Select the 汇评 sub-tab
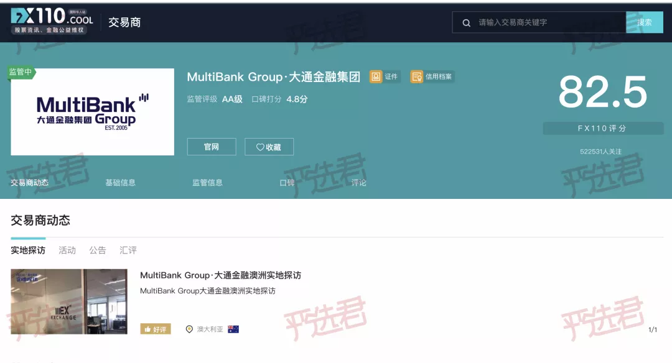 [x=128, y=250]
